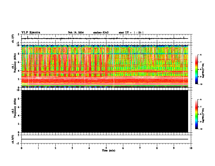The height and width of the screenshot is (166, 215).
Task: Select the date text 'Feb. 19, 2024'
Action: (76, 33)
